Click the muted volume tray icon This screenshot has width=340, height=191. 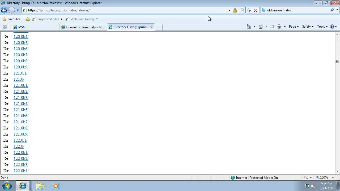click(313, 186)
